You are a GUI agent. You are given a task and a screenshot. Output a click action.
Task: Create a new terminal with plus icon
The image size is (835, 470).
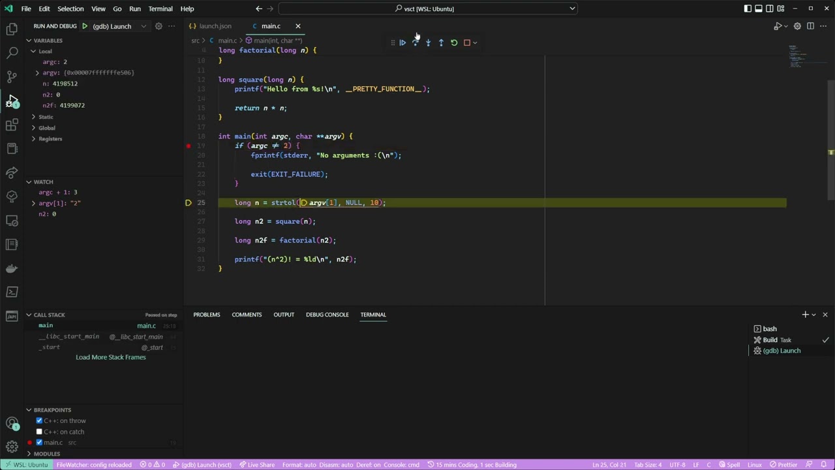pos(805,315)
